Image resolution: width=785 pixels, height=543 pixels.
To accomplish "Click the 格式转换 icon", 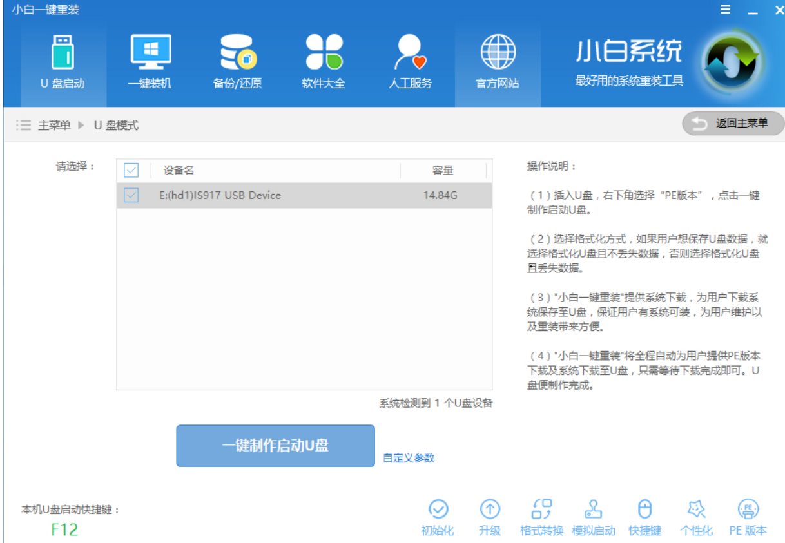I will [x=542, y=510].
